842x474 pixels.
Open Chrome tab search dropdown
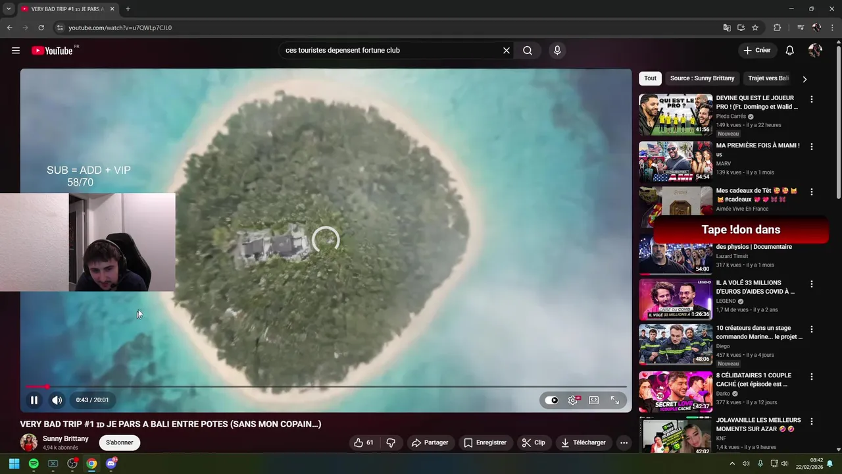[9, 9]
